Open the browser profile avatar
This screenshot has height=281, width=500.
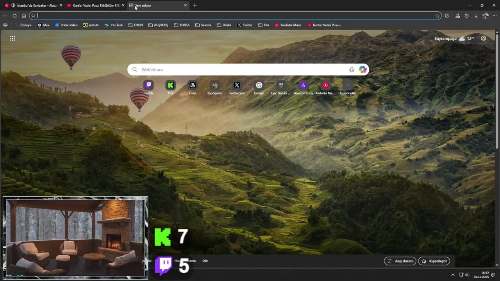click(x=486, y=16)
